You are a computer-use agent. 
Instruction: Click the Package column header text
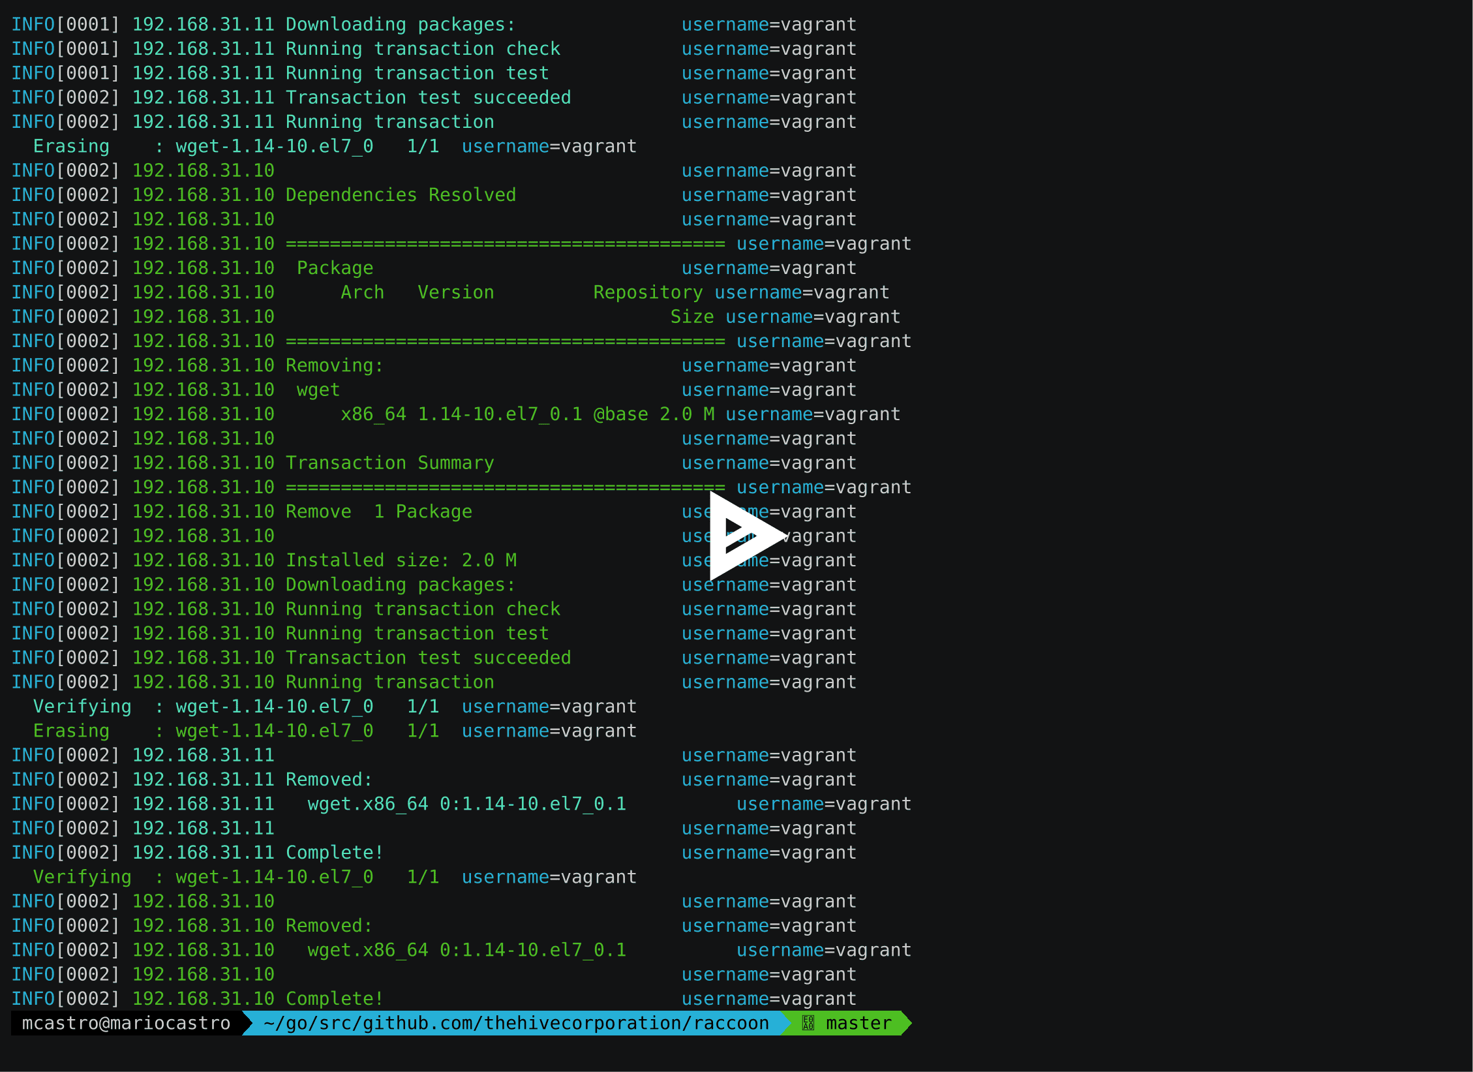[x=335, y=268]
